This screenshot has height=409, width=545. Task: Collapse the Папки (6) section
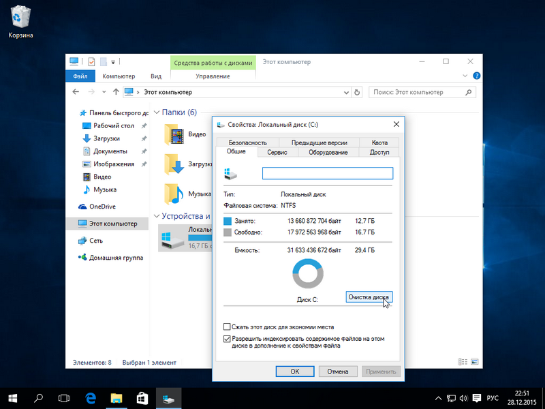click(157, 112)
